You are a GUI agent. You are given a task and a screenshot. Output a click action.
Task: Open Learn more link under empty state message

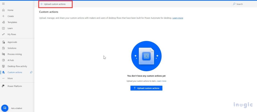click(162, 81)
